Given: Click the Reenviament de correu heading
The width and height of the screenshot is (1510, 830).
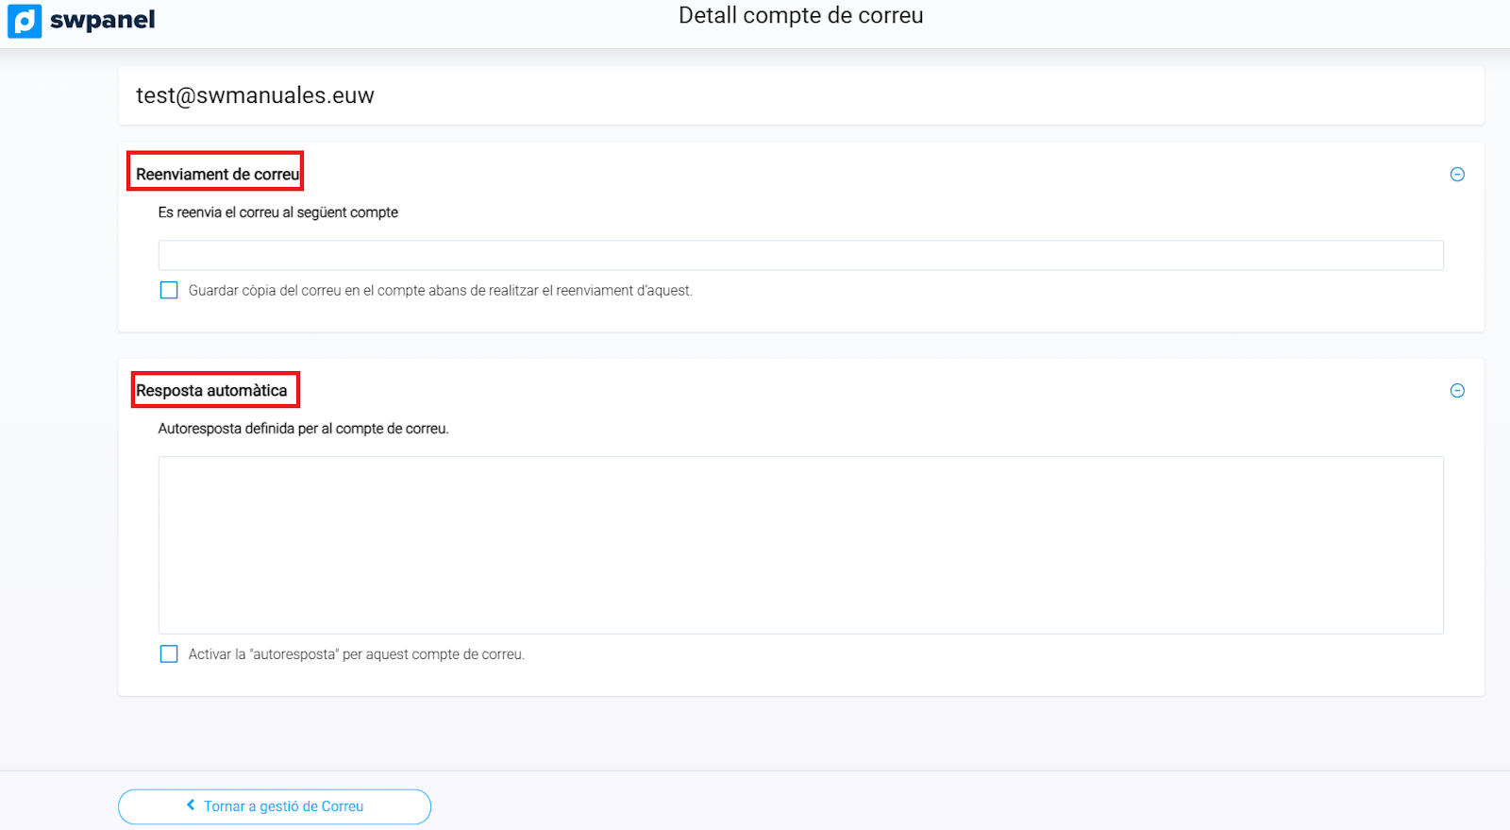Looking at the screenshot, I should [217, 175].
